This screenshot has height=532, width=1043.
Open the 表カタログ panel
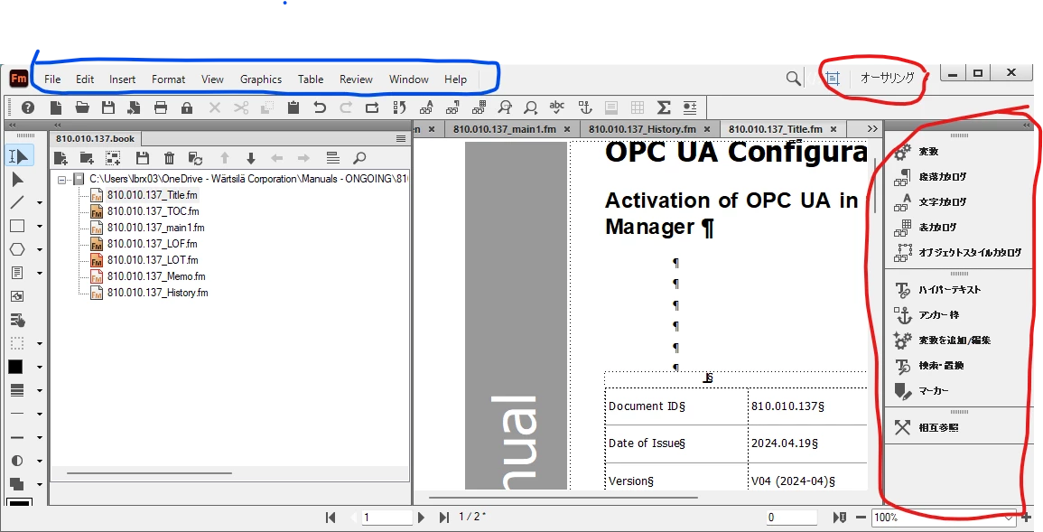coord(938,228)
